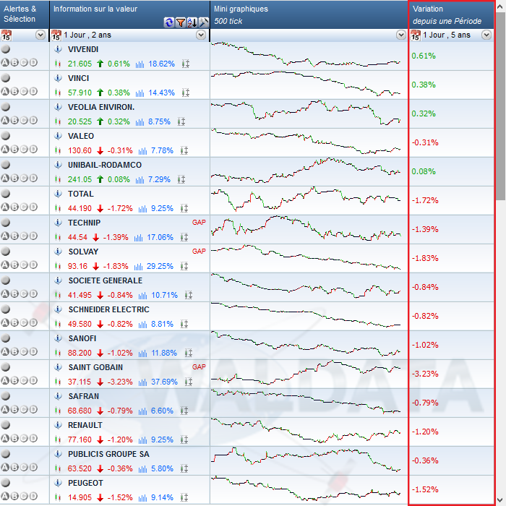The image size is (506, 506).
Task: Toggle selection C for TECHNIP
Action: (x=24, y=236)
